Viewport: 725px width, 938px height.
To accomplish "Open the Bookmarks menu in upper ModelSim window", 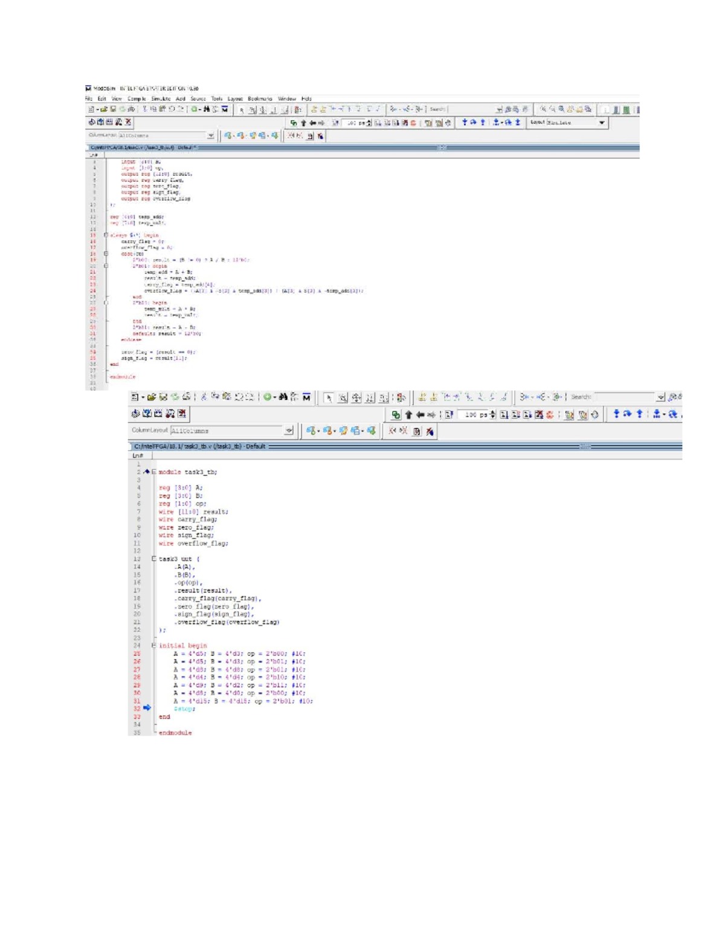I will pyautogui.click(x=260, y=99).
